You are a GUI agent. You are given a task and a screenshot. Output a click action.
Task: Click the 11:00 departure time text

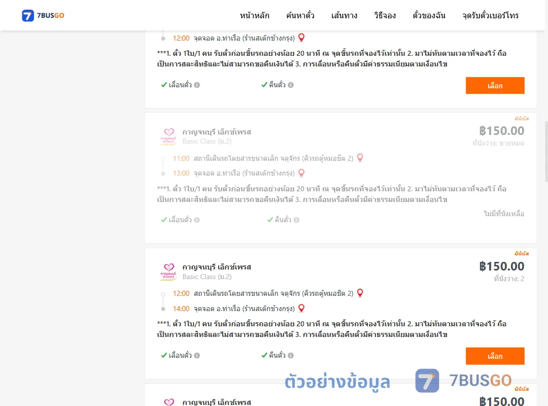[181, 158]
